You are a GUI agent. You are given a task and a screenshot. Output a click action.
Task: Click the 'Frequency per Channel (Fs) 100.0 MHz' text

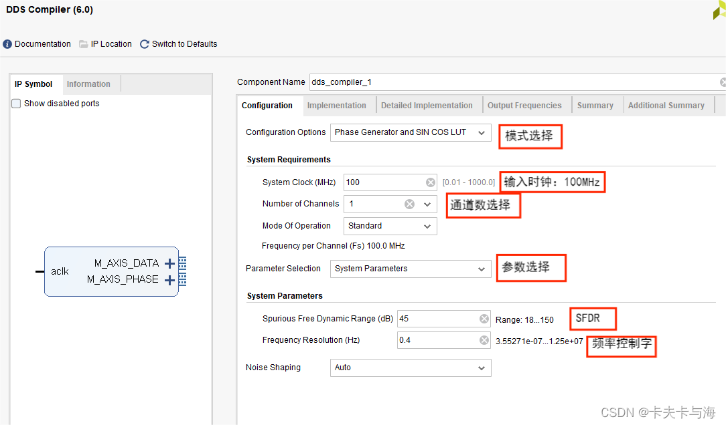pos(334,246)
